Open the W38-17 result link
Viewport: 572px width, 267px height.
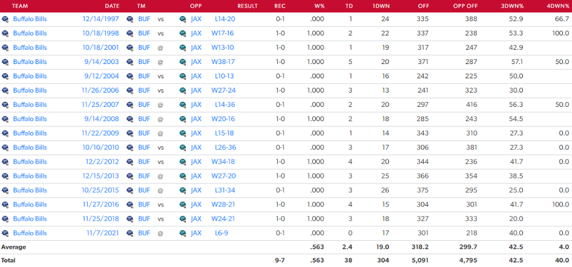click(x=223, y=62)
